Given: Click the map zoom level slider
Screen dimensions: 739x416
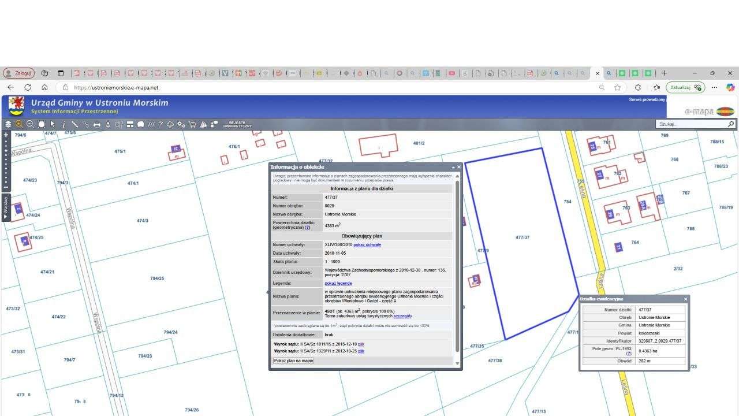Looking at the screenshot, I should click(x=6, y=161).
